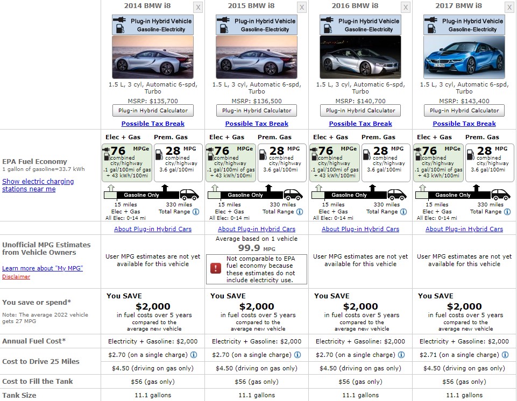The image size is (517, 401).
Task: Click the 2015 BMW i8 column heading
Action: pyautogui.click(x=251, y=5)
